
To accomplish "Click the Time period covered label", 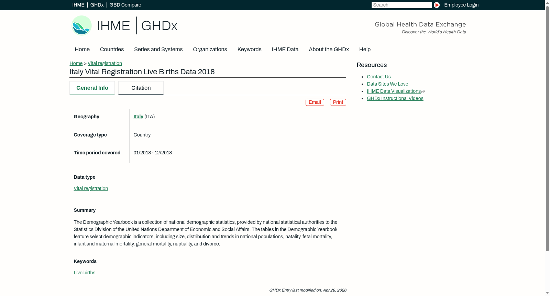I will [x=97, y=153].
